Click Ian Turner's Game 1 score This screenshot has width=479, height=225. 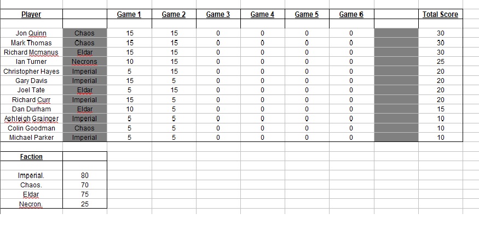tap(130, 62)
